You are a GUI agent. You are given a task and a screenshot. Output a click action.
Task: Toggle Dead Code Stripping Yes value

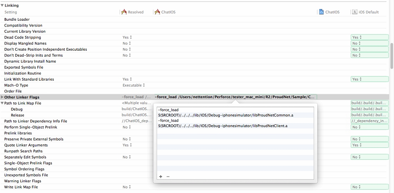pyautogui.click(x=127, y=38)
